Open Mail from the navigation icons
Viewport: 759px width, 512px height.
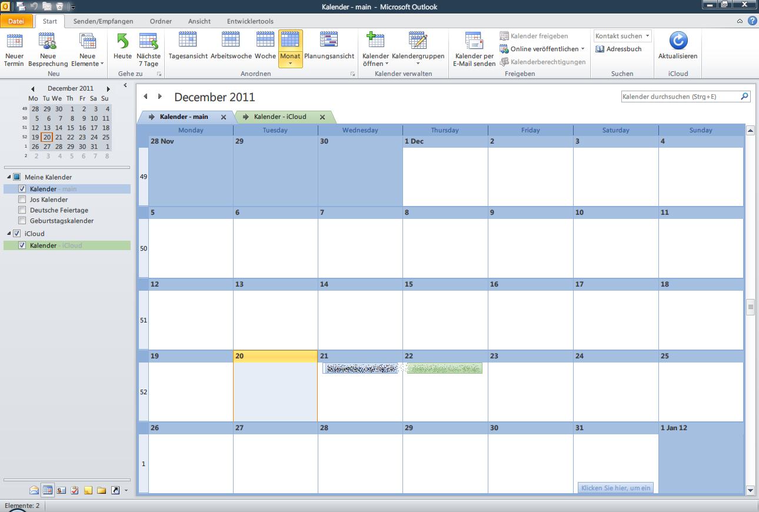pos(35,490)
